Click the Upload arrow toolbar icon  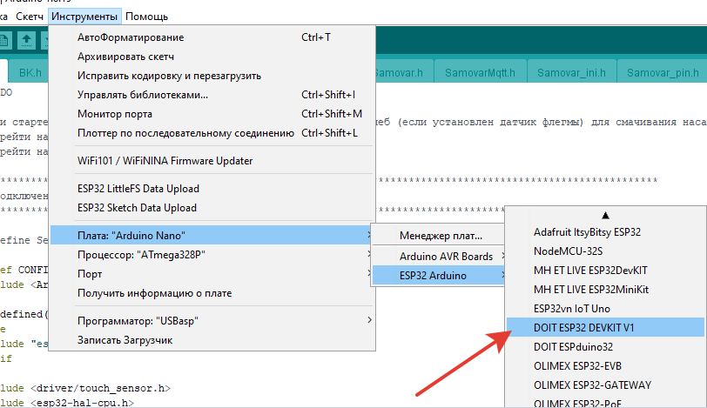(27, 41)
